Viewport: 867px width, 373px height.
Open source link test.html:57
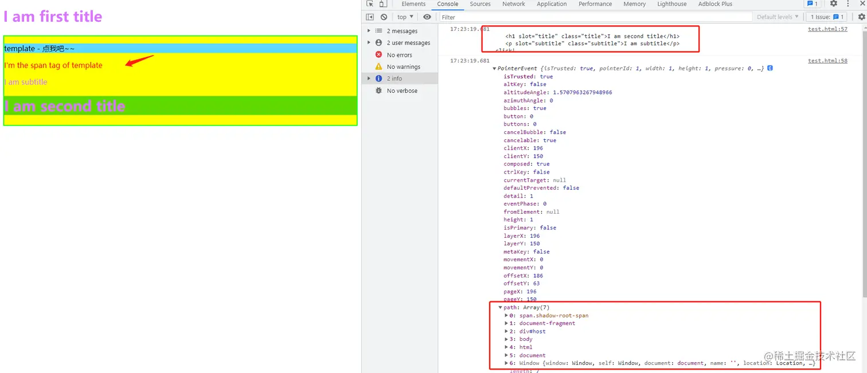tap(827, 29)
